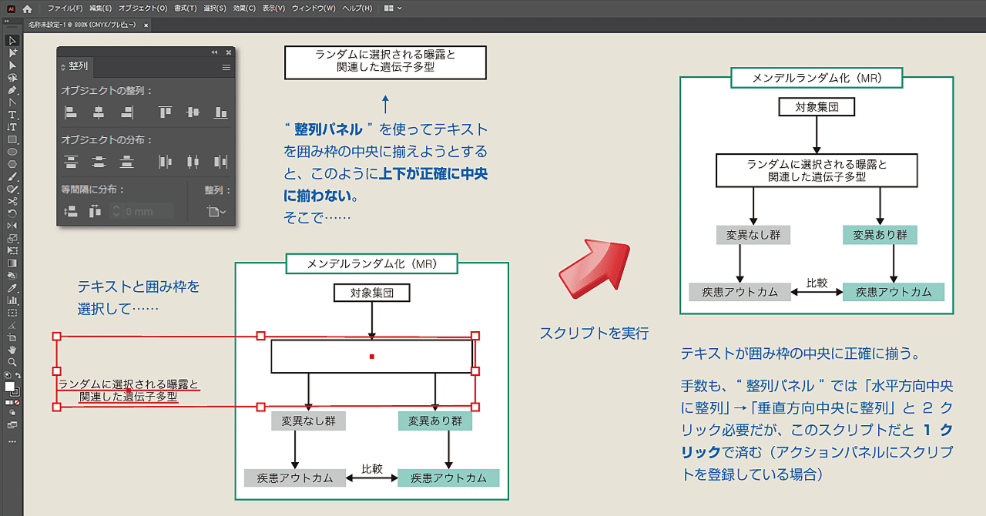Collapse the 整列 panel with the double-arrow

214,52
